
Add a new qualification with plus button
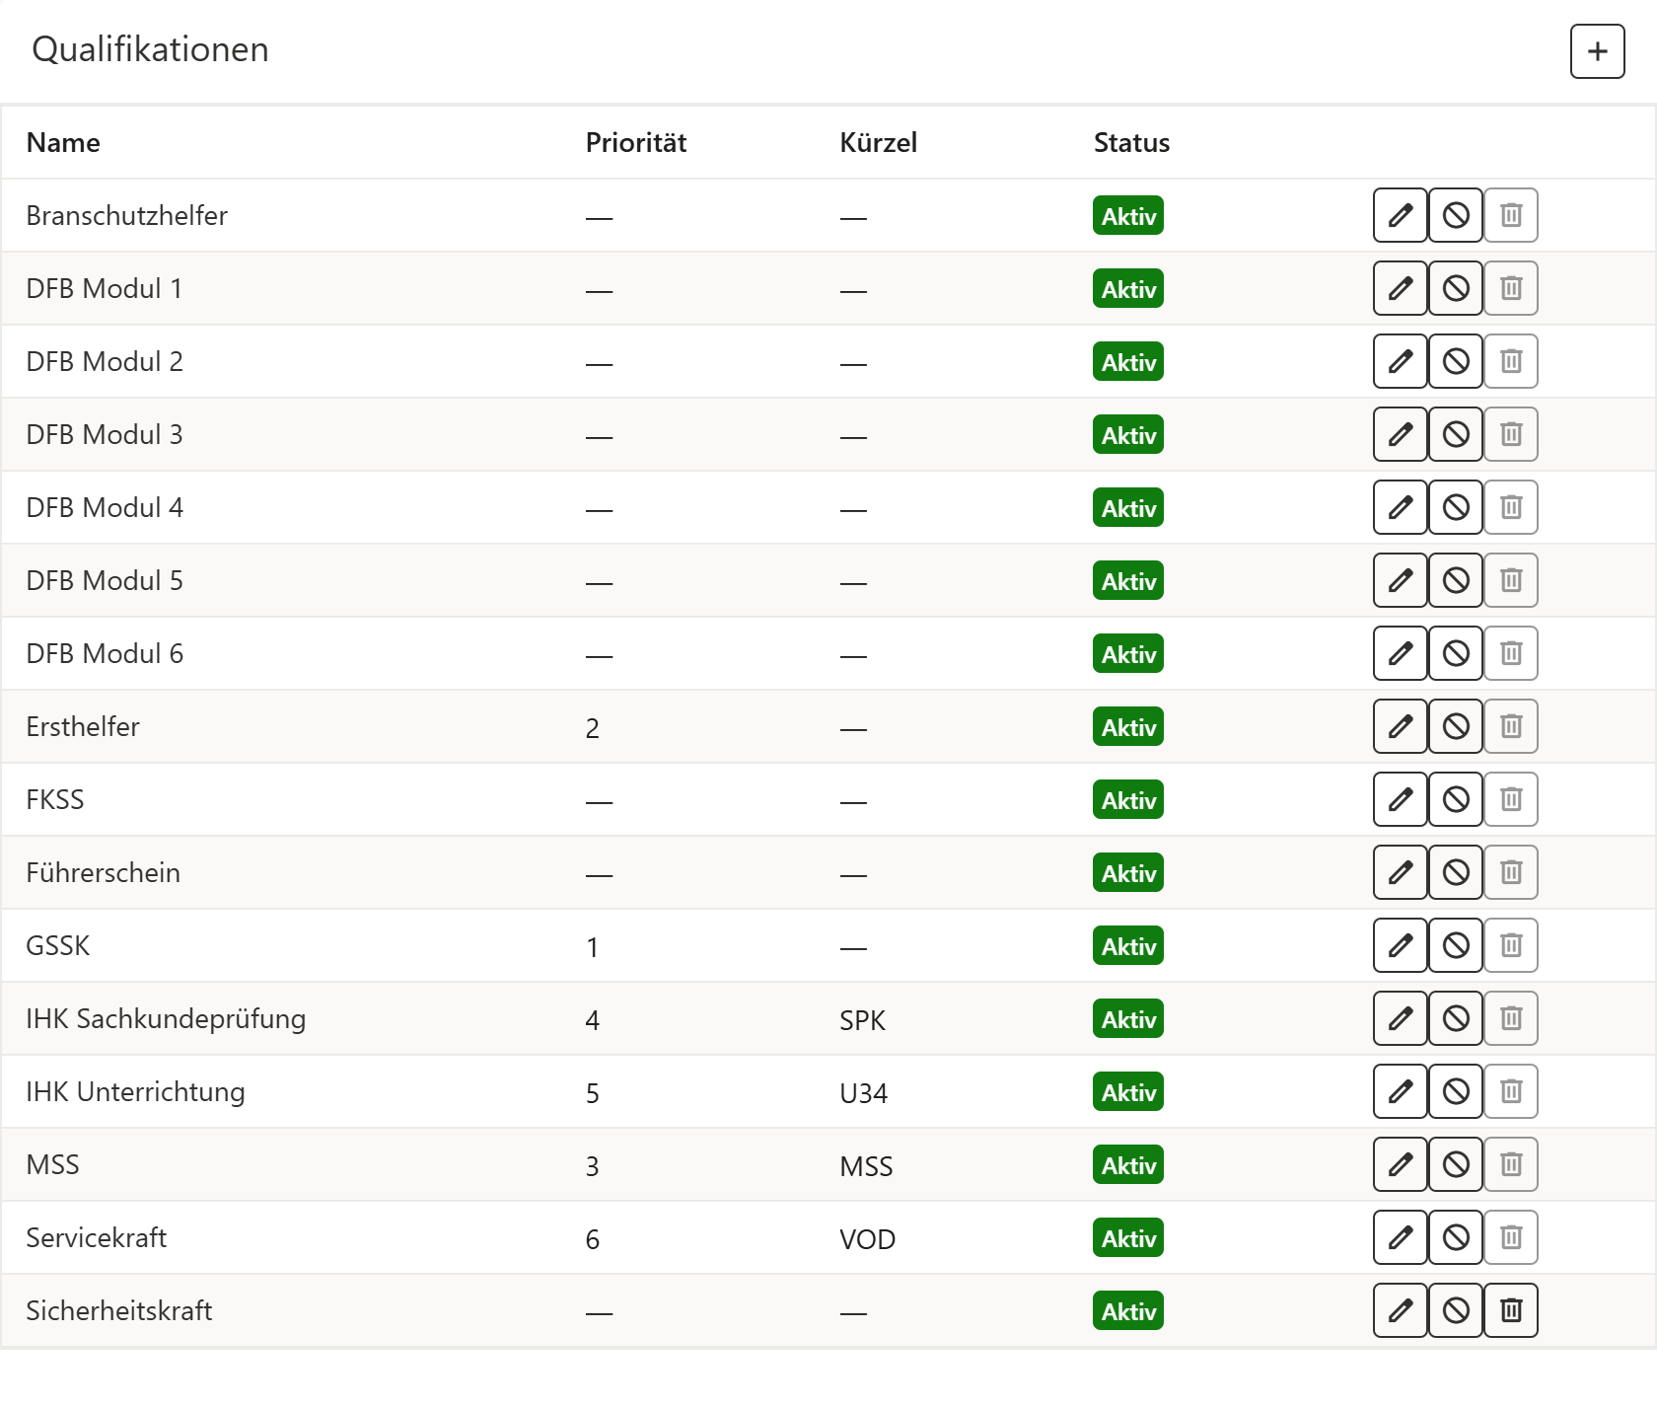[x=1597, y=51]
